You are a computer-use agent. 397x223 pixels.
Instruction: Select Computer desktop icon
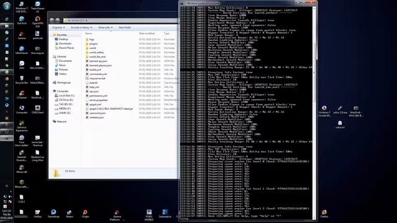tap(22, 110)
